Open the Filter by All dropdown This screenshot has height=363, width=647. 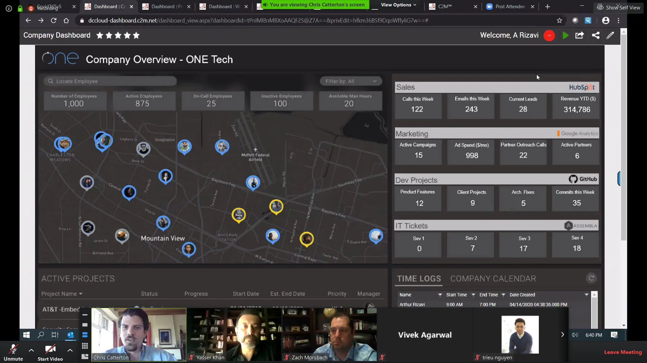(350, 81)
